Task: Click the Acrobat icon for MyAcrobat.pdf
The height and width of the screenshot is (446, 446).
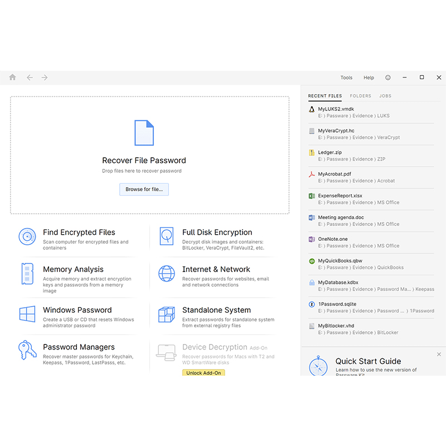Action: click(312, 174)
